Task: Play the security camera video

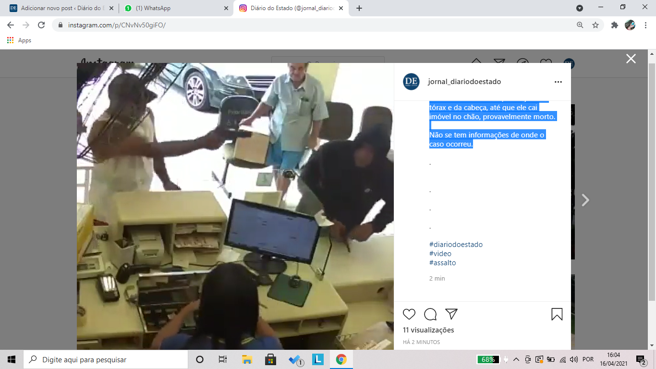Action: (x=235, y=207)
